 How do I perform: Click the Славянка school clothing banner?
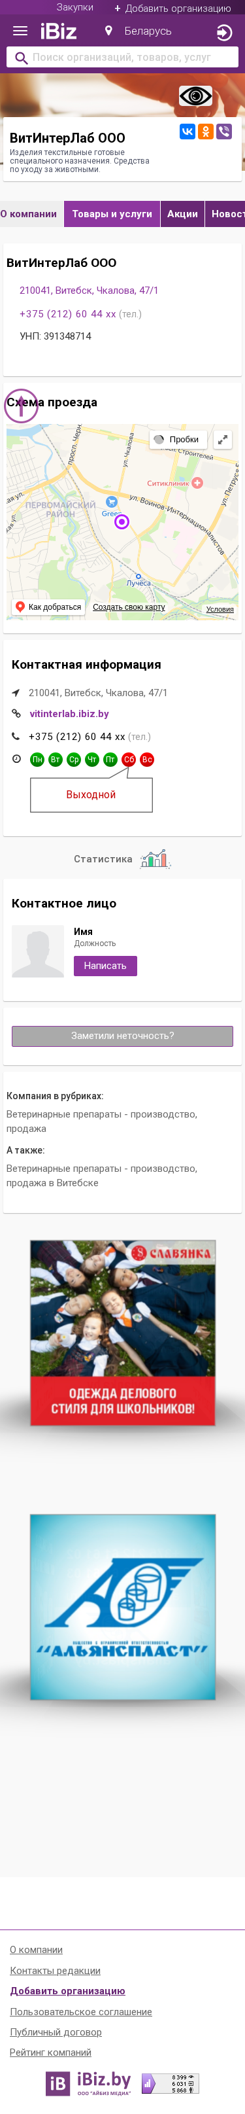click(122, 1333)
